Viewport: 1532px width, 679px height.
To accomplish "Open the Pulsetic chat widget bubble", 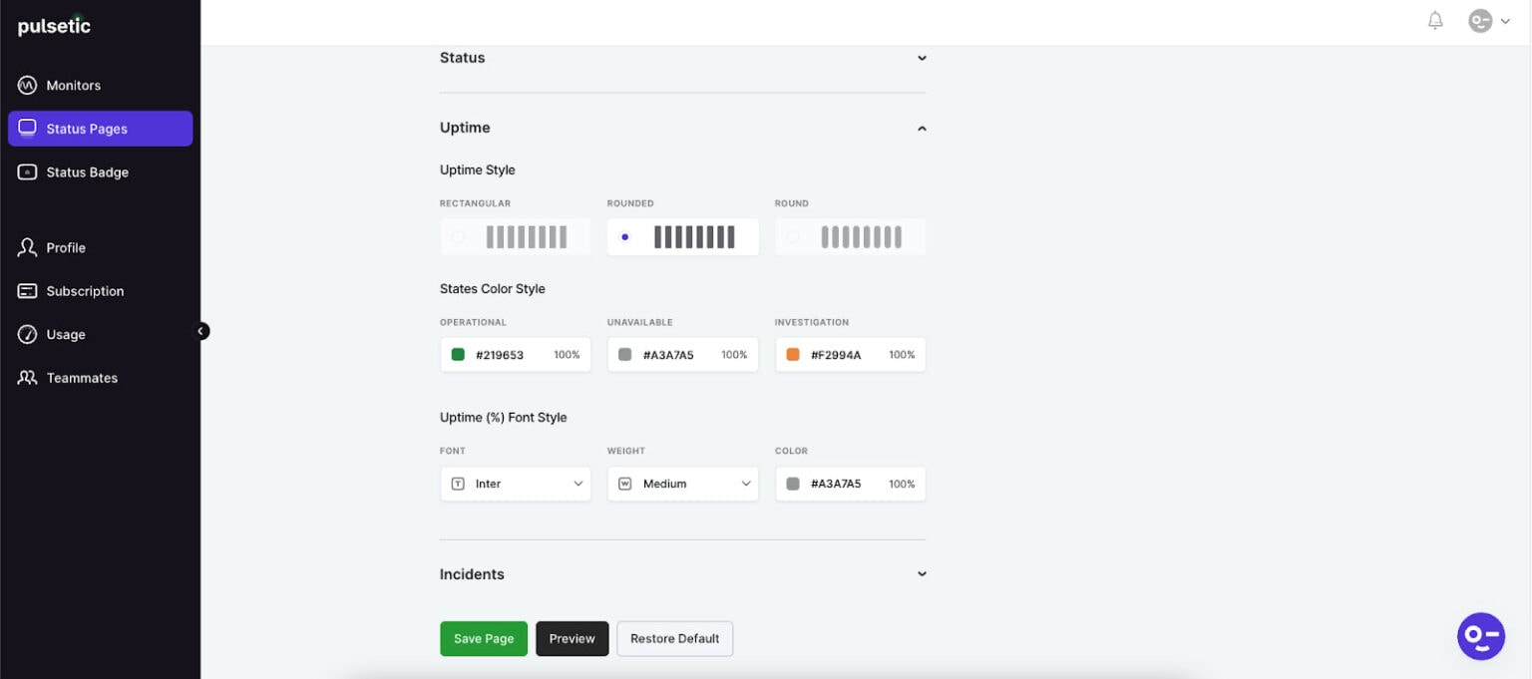I will coord(1480,635).
